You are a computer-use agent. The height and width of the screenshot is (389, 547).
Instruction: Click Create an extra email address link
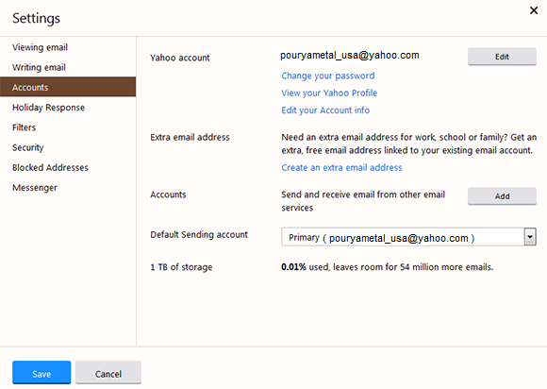341,168
